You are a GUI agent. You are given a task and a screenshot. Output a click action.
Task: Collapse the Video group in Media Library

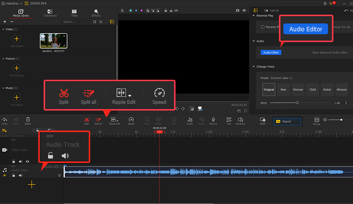point(3,29)
